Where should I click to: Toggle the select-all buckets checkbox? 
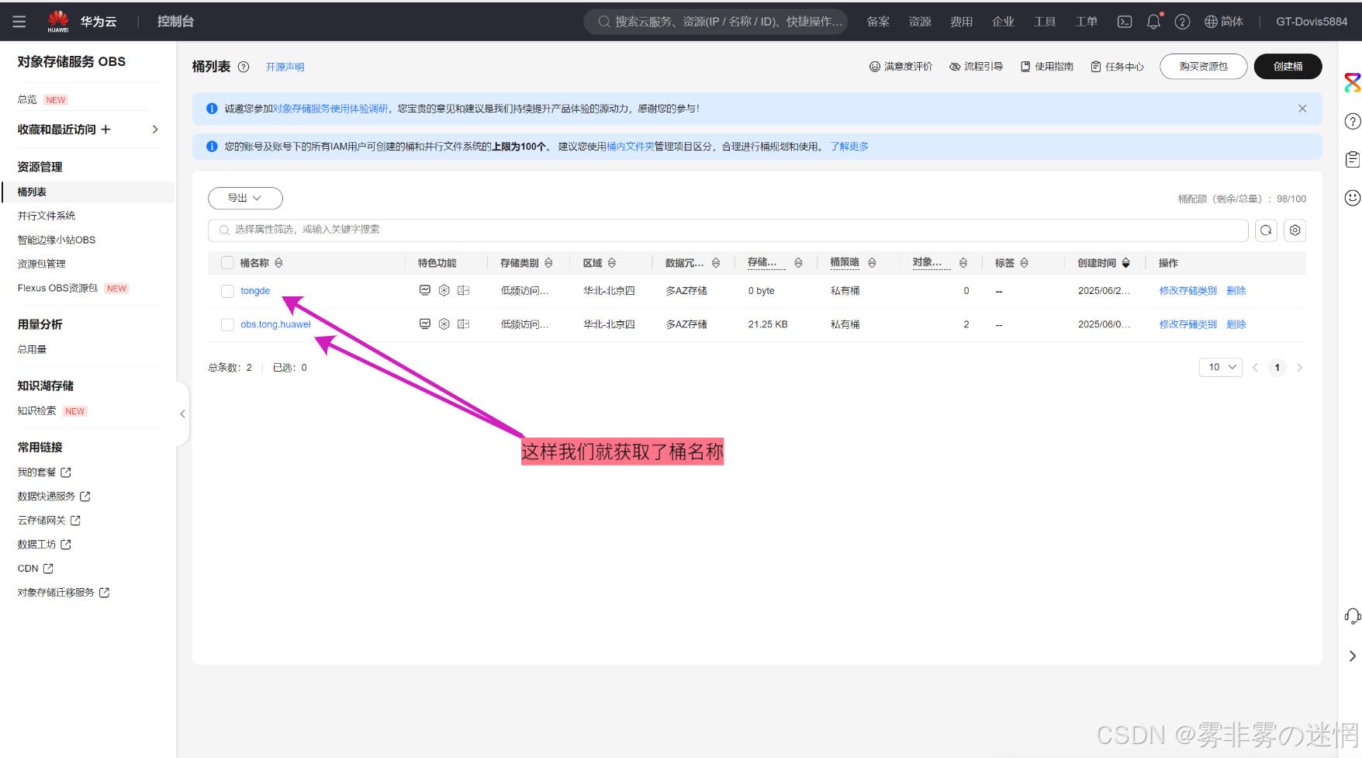[x=227, y=263]
